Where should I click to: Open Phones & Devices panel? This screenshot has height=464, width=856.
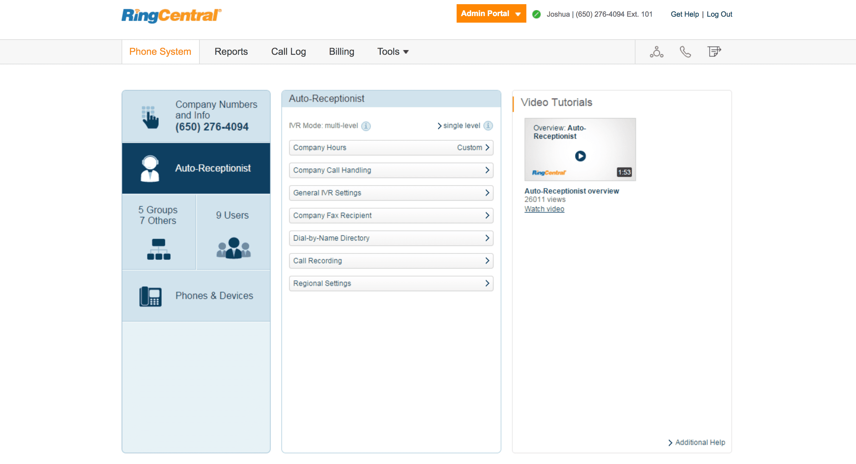coord(196,295)
